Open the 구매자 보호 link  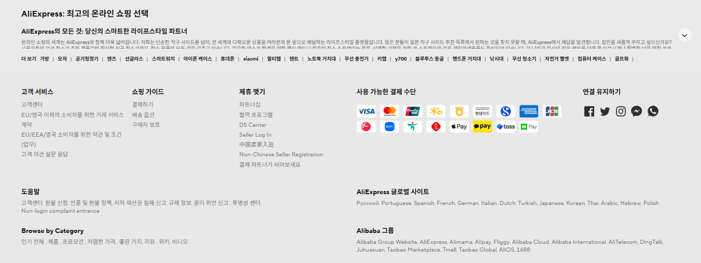(146, 125)
